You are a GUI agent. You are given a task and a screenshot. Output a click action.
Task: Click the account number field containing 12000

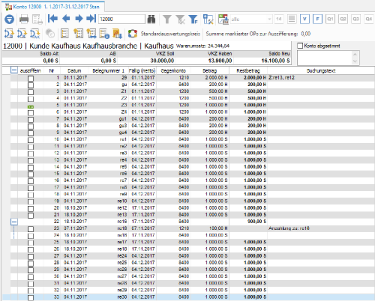tap(121, 19)
